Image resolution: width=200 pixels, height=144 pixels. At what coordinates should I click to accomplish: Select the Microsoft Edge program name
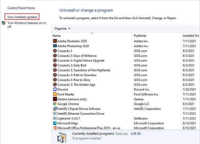click(x=68, y=123)
